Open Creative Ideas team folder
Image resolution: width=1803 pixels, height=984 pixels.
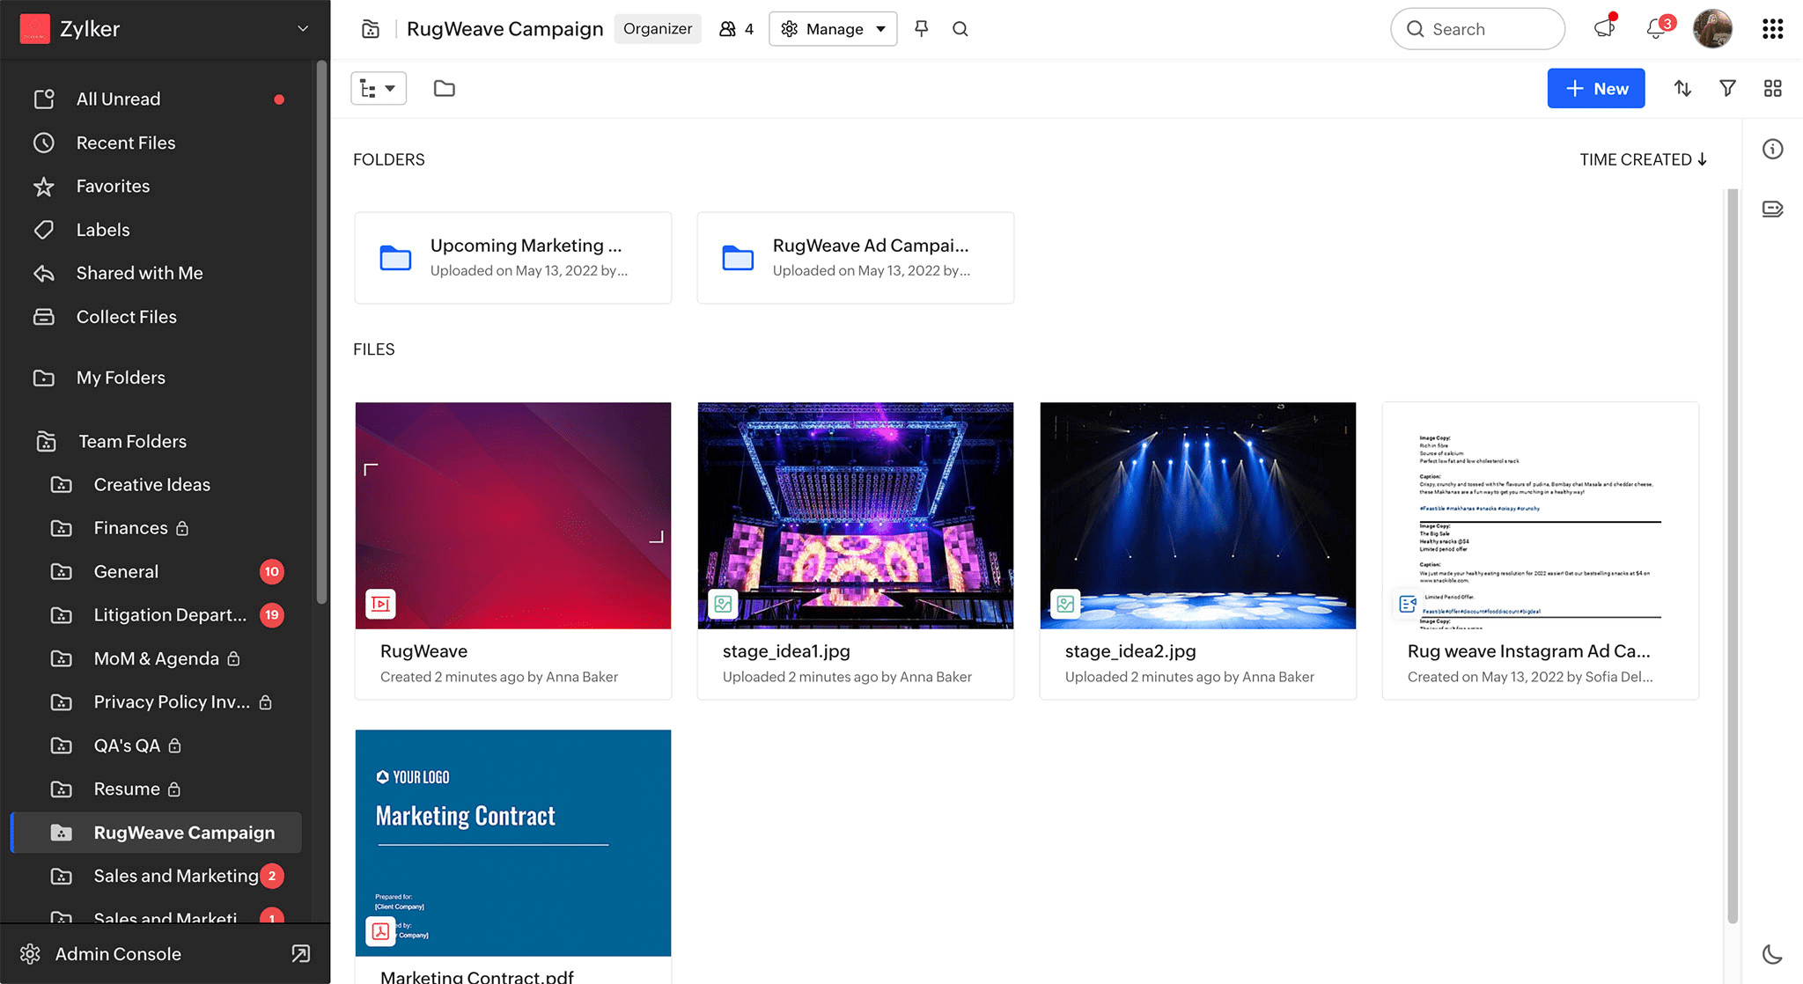click(x=151, y=485)
